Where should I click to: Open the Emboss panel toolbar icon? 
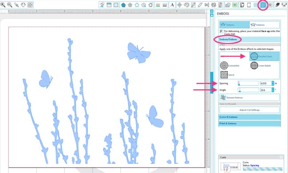point(263,5)
